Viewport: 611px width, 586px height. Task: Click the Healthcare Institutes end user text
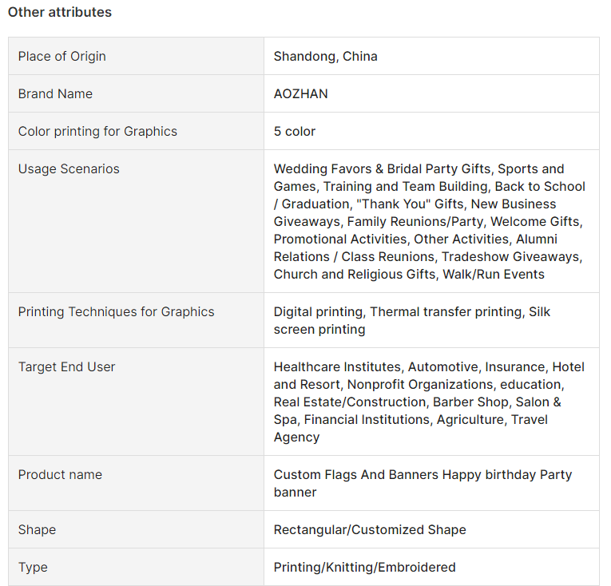click(429, 402)
